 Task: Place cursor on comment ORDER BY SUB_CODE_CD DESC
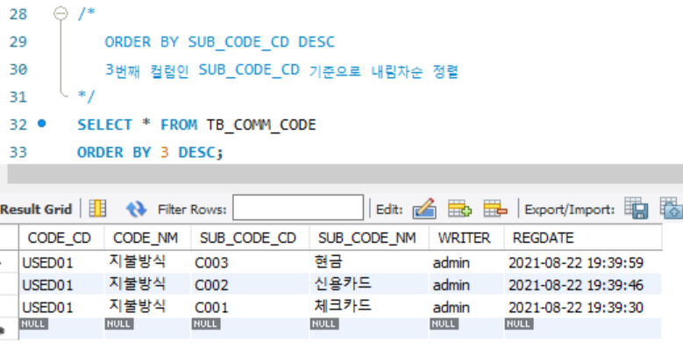coord(219,42)
